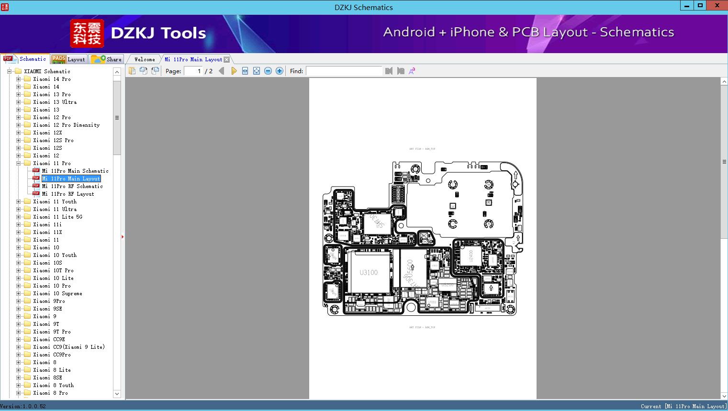Image resolution: width=728 pixels, height=411 pixels.
Task: Expand the Xiaomi 10 Supreme folder
Action: point(18,293)
